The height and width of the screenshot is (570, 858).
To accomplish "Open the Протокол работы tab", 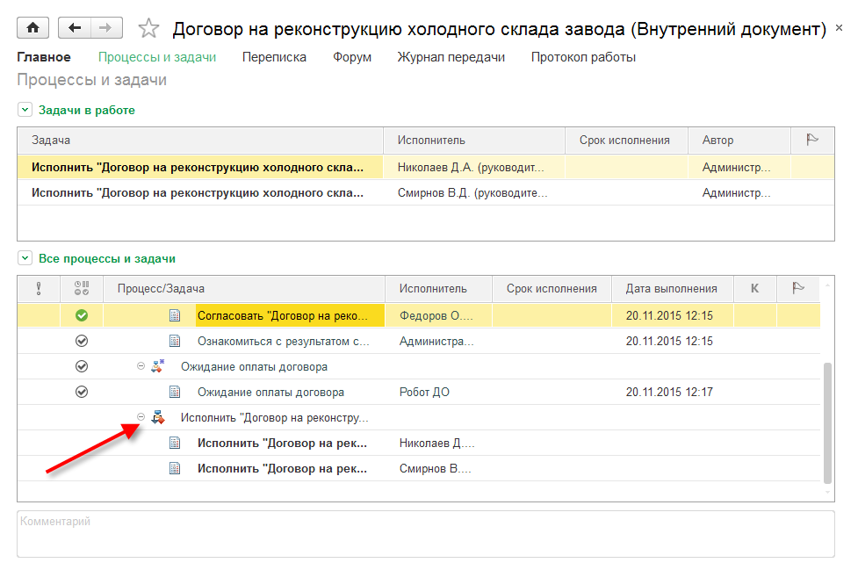I will (583, 57).
